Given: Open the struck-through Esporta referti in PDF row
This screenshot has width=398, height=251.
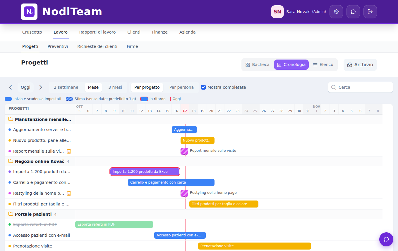Looking at the screenshot, I should coord(40,224).
